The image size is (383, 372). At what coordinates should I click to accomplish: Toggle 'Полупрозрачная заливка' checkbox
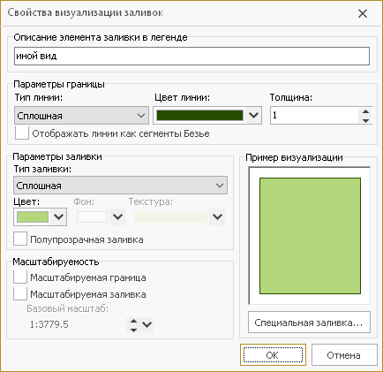(20, 239)
